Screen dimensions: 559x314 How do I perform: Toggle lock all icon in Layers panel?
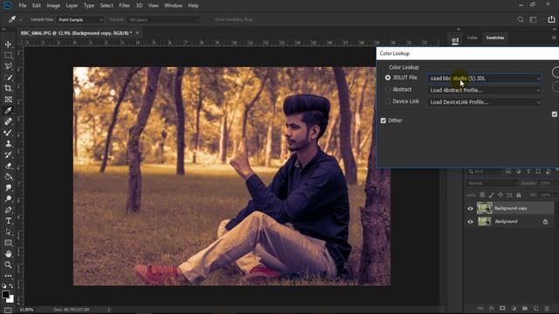pyautogui.click(x=519, y=195)
